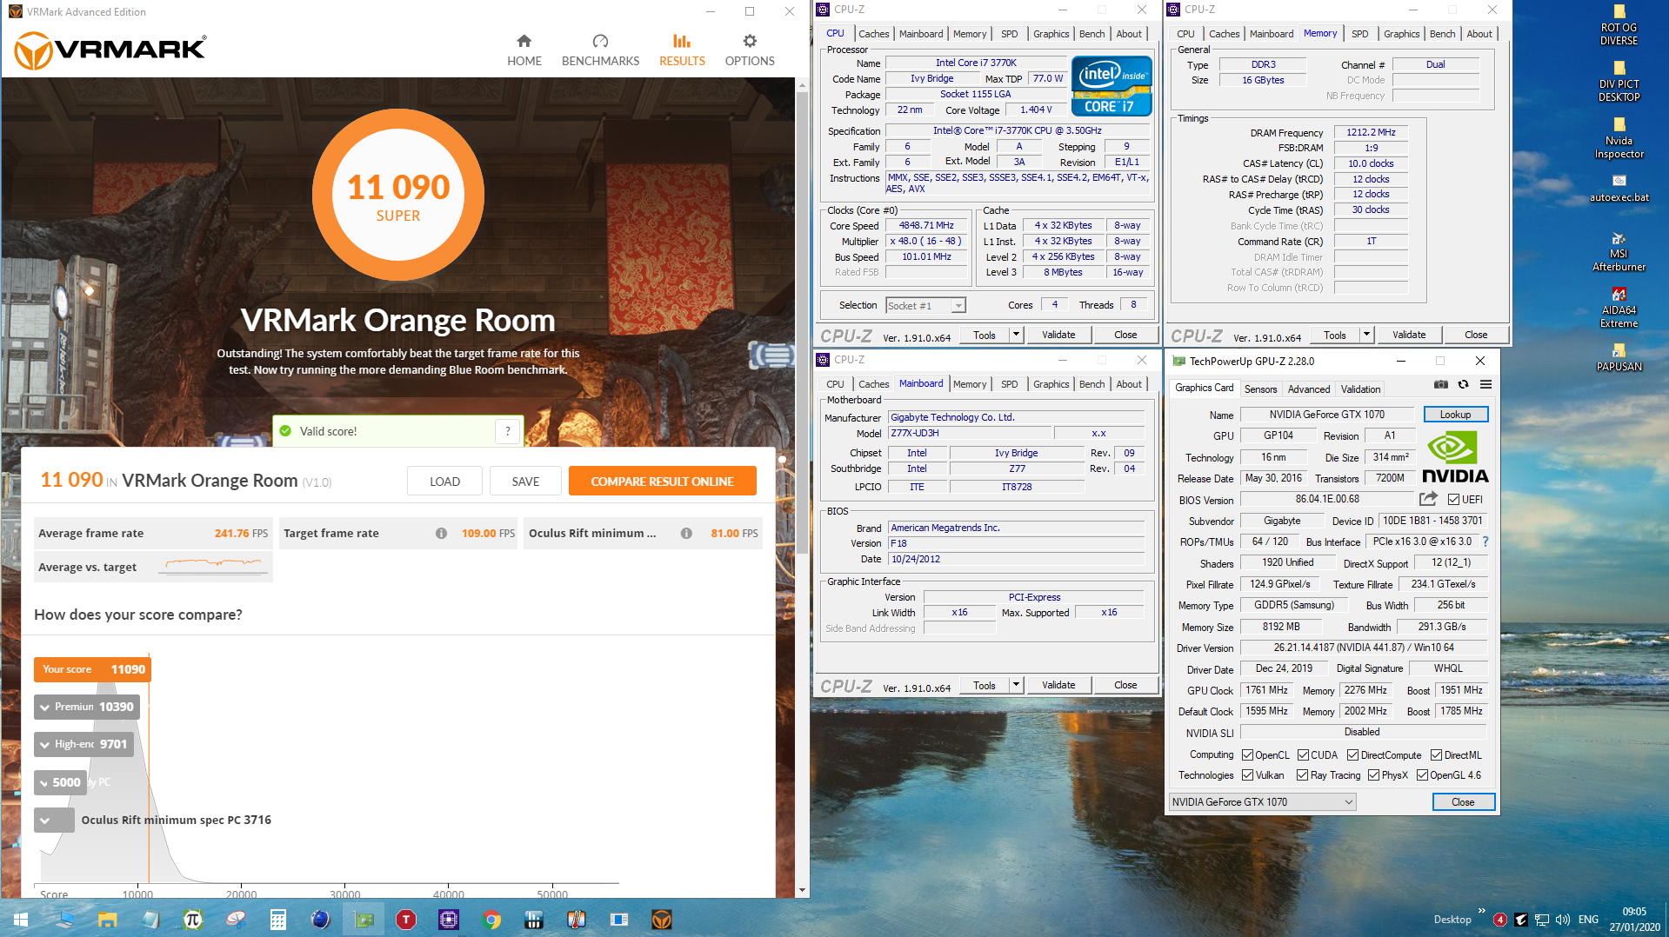Open Chrome from taskbar
1669x937 pixels.
coord(491,920)
